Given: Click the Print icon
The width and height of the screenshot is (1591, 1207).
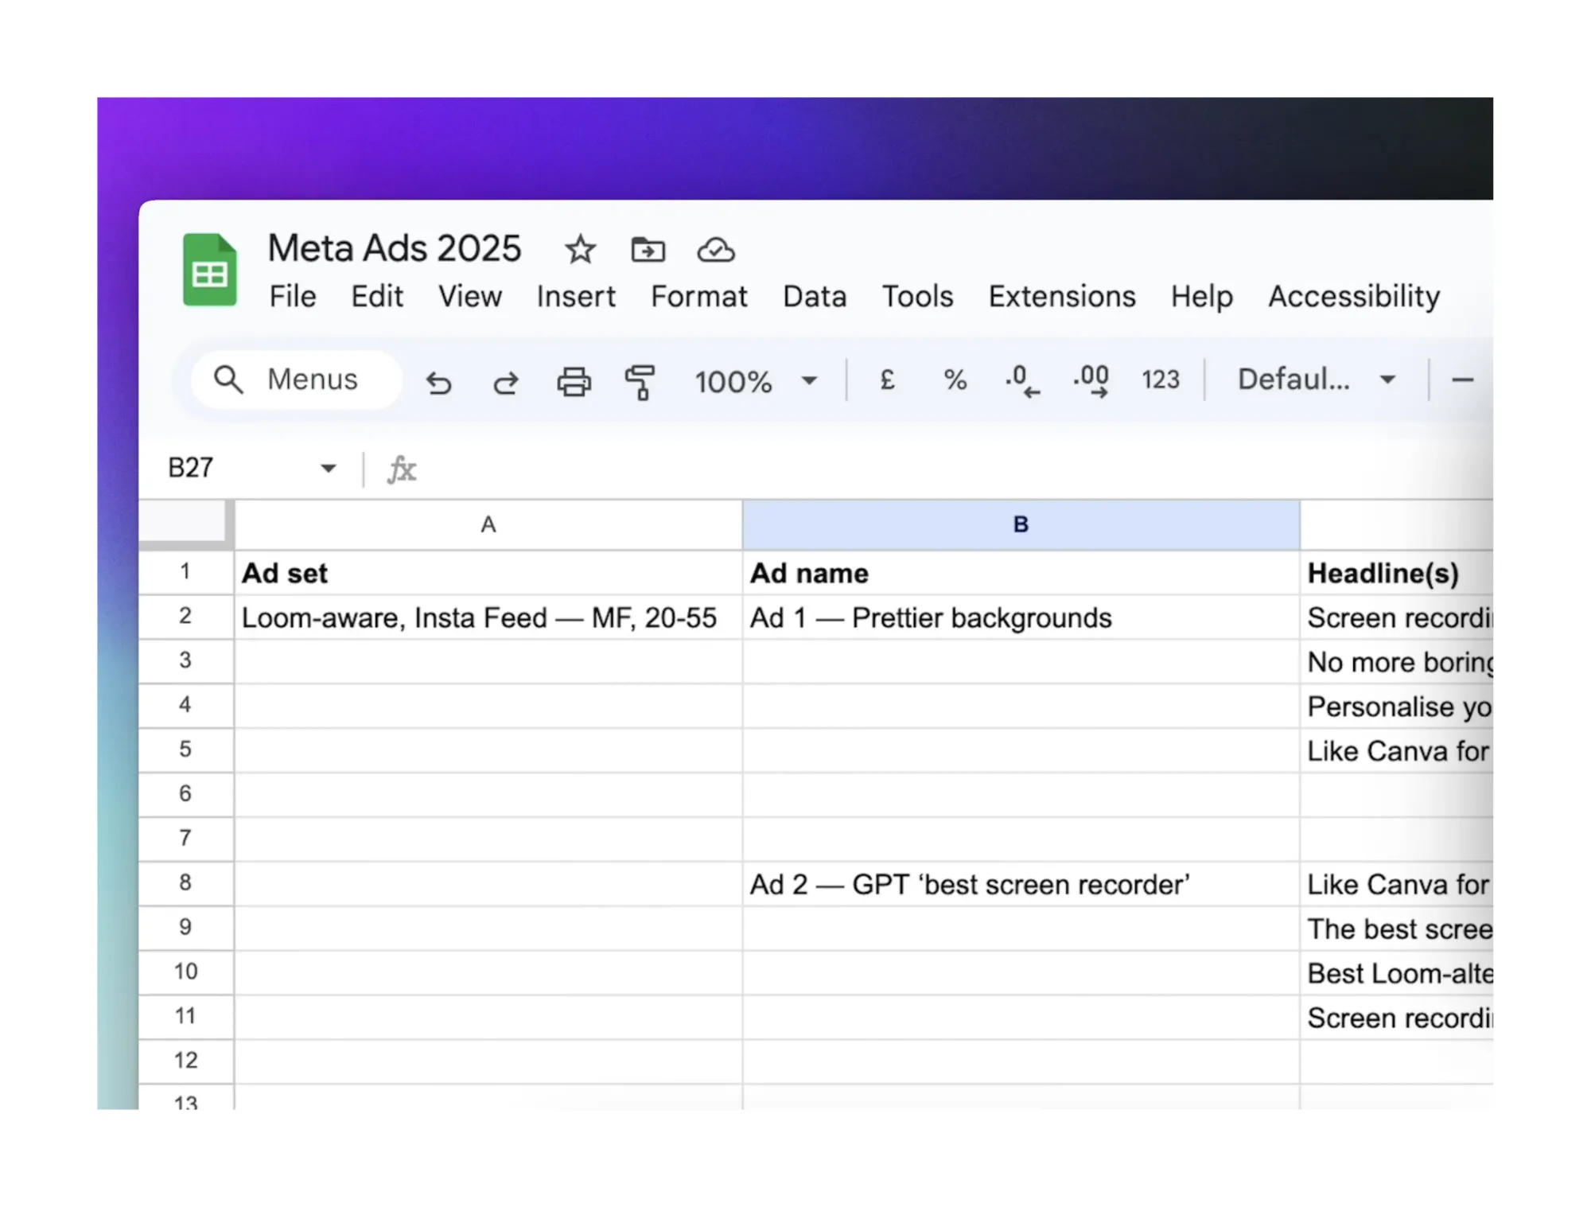Looking at the screenshot, I should [x=574, y=381].
